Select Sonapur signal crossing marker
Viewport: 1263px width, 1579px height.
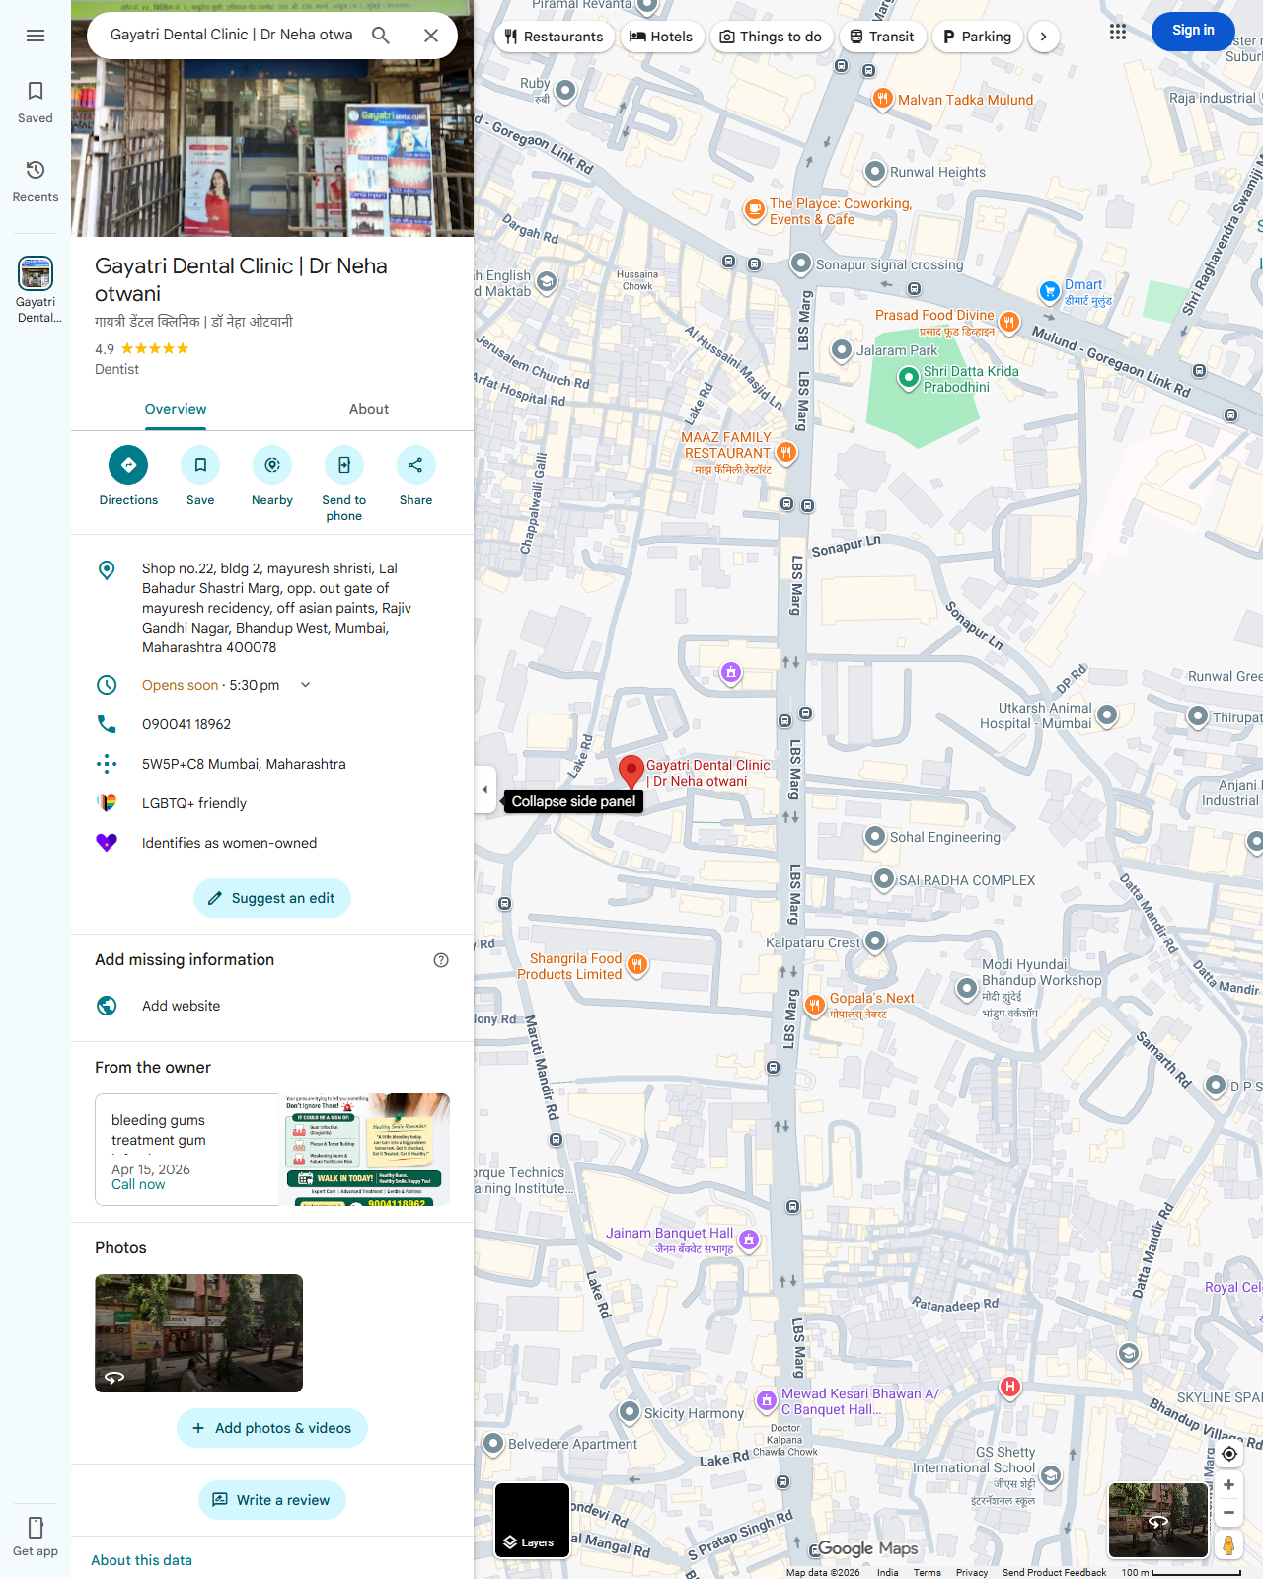(x=800, y=263)
